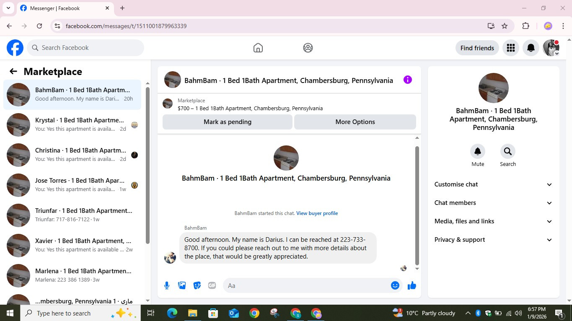Select the Messenger | Facebook browser tab
This screenshot has width=572, height=321.
65,8
